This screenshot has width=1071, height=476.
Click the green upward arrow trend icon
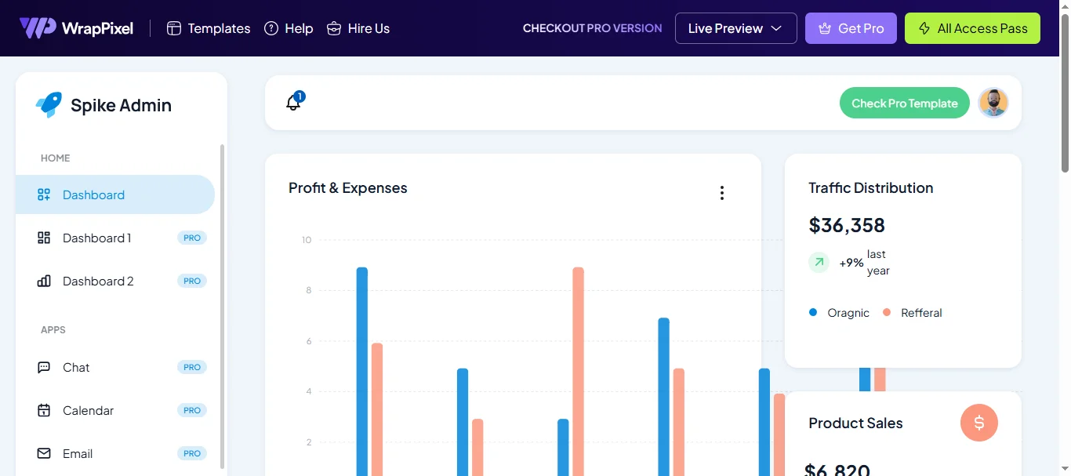(x=819, y=263)
